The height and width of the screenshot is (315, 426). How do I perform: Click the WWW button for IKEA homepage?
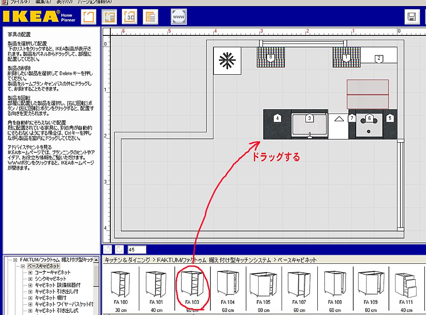[x=178, y=17]
